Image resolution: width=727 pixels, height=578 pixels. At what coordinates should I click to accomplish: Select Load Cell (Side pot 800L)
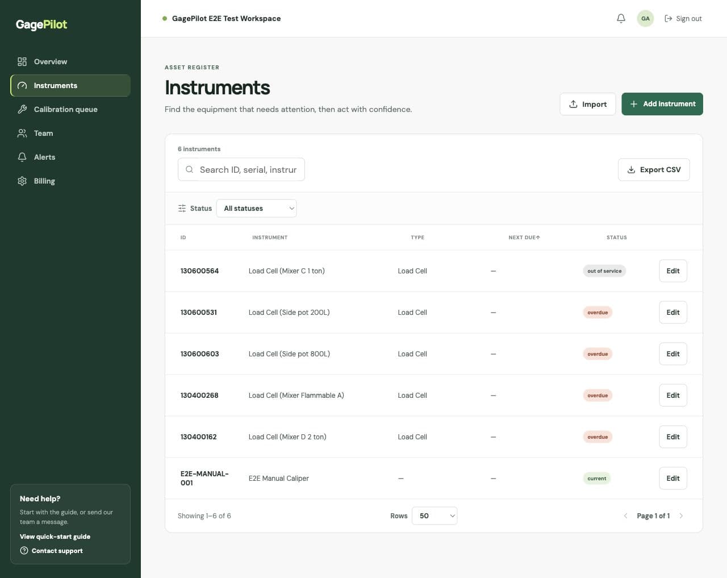[x=289, y=354]
